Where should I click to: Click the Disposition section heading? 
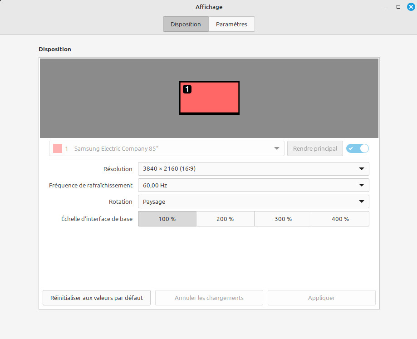tap(55, 49)
